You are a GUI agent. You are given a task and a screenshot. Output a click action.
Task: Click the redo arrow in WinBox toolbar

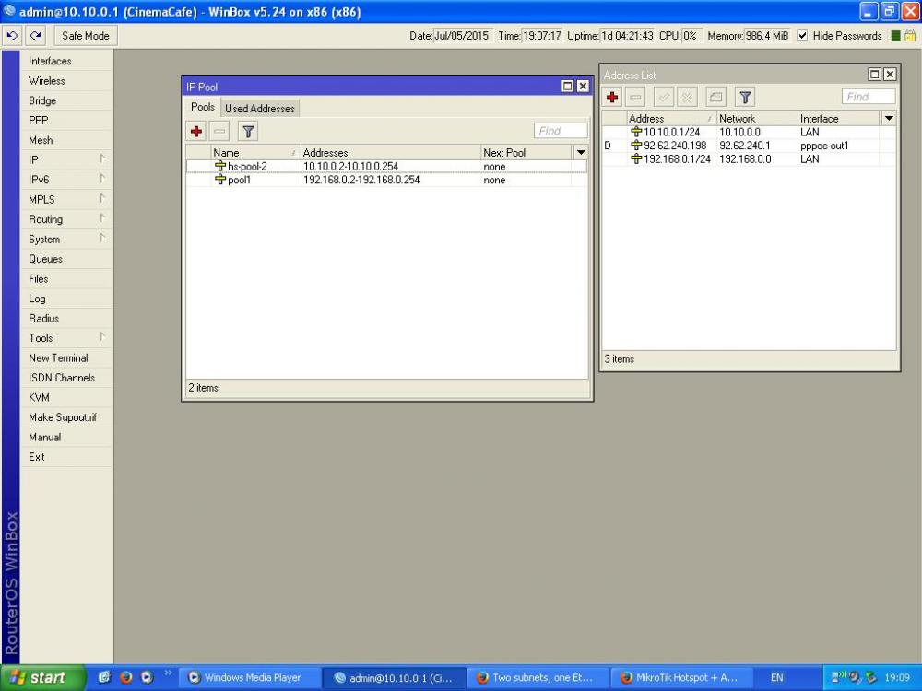(35, 36)
